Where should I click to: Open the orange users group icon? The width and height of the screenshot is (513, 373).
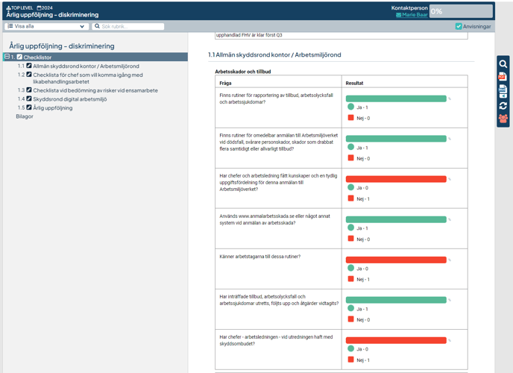[x=503, y=119]
